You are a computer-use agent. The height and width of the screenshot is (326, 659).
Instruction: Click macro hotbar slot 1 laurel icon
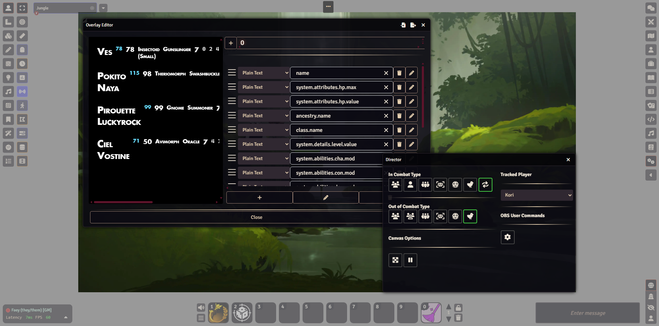point(218,313)
